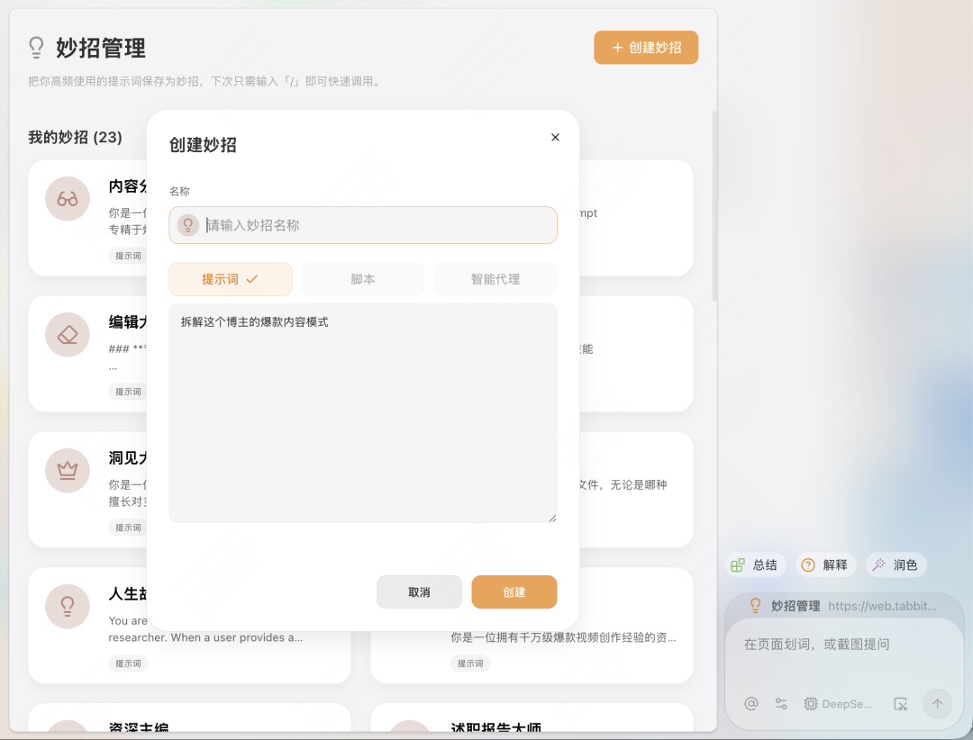Click the 提示词 tag on 内容 card

128,256
